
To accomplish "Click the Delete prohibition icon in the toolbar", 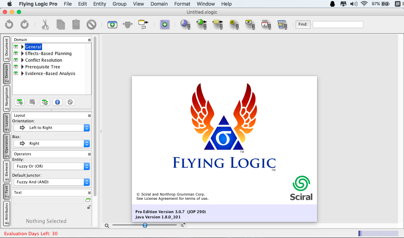I will (x=92, y=25).
